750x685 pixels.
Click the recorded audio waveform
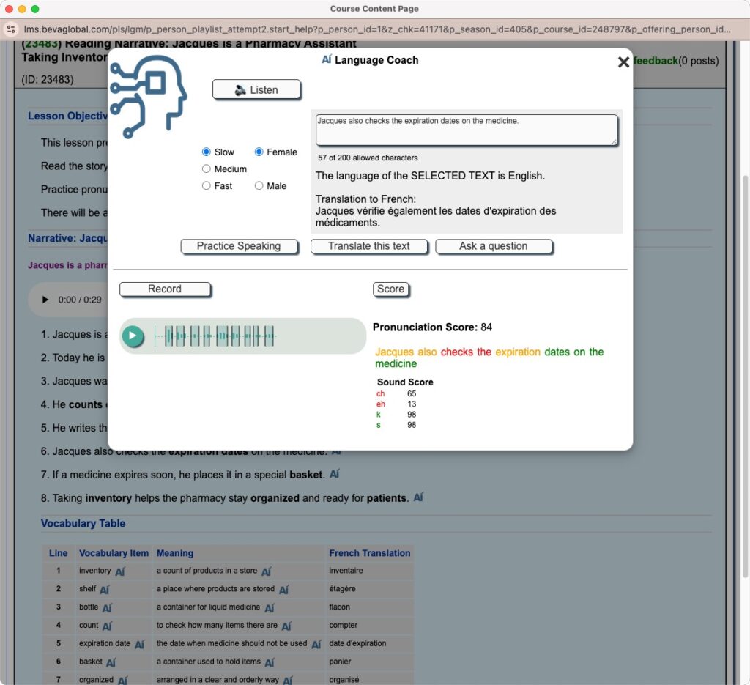click(215, 336)
